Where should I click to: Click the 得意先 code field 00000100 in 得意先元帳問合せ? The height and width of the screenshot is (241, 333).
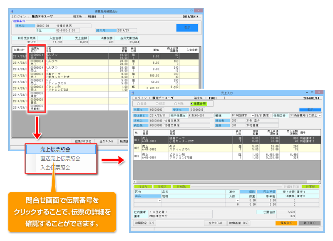coord(46,26)
